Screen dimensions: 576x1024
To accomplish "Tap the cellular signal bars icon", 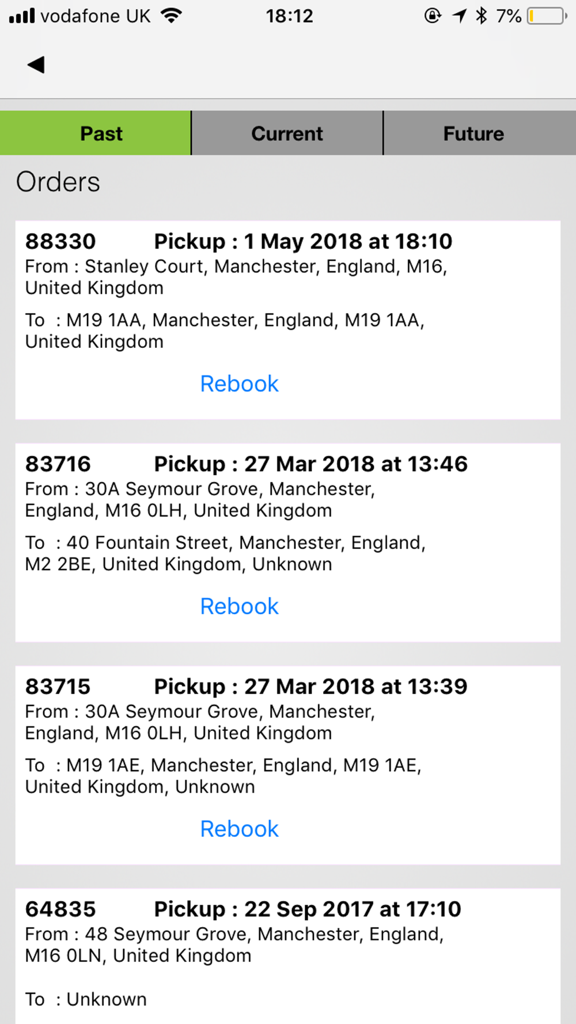I will coord(22,16).
